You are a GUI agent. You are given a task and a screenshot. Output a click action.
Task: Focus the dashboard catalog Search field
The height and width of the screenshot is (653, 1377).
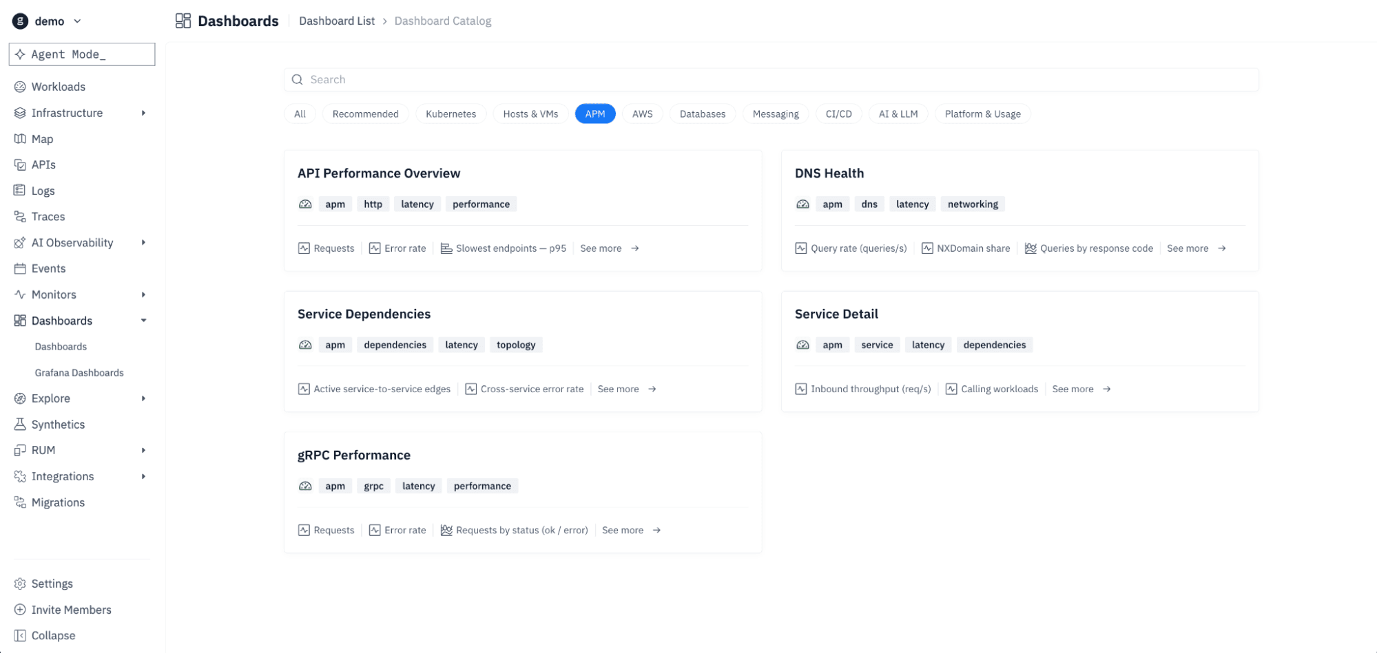click(771, 80)
